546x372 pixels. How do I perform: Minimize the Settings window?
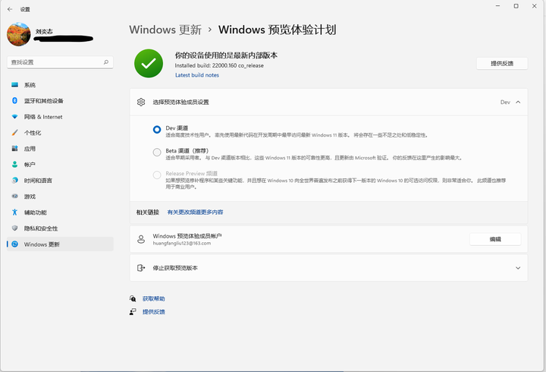[497, 6]
